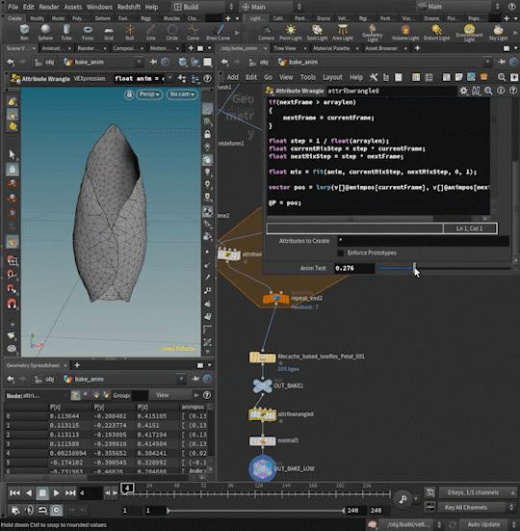Add a Distant Light from the shelf
The height and width of the screenshot is (531, 520).
click(436, 32)
